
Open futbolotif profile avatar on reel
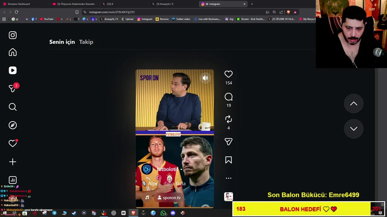(147, 169)
